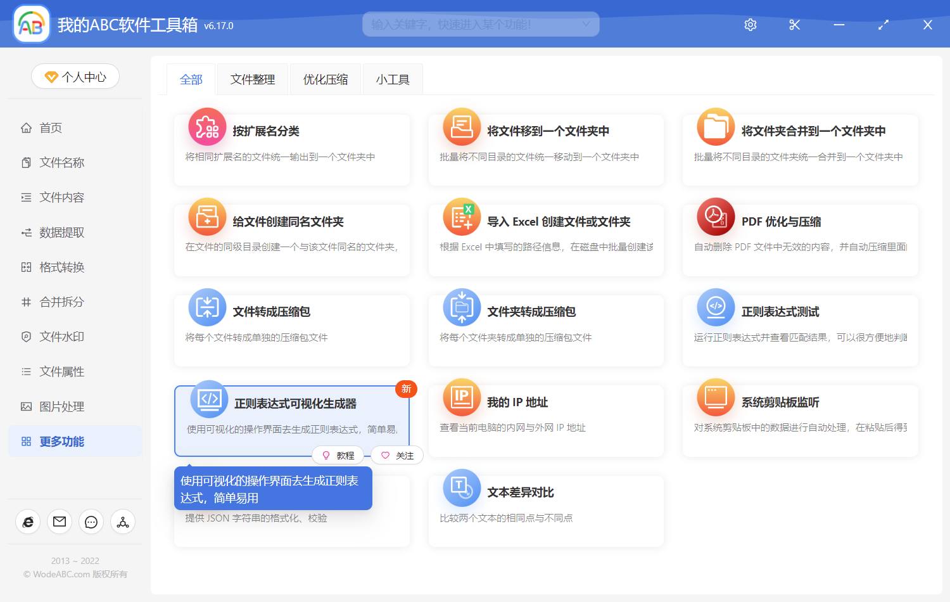Select the 优化压缩 tab

click(x=326, y=80)
